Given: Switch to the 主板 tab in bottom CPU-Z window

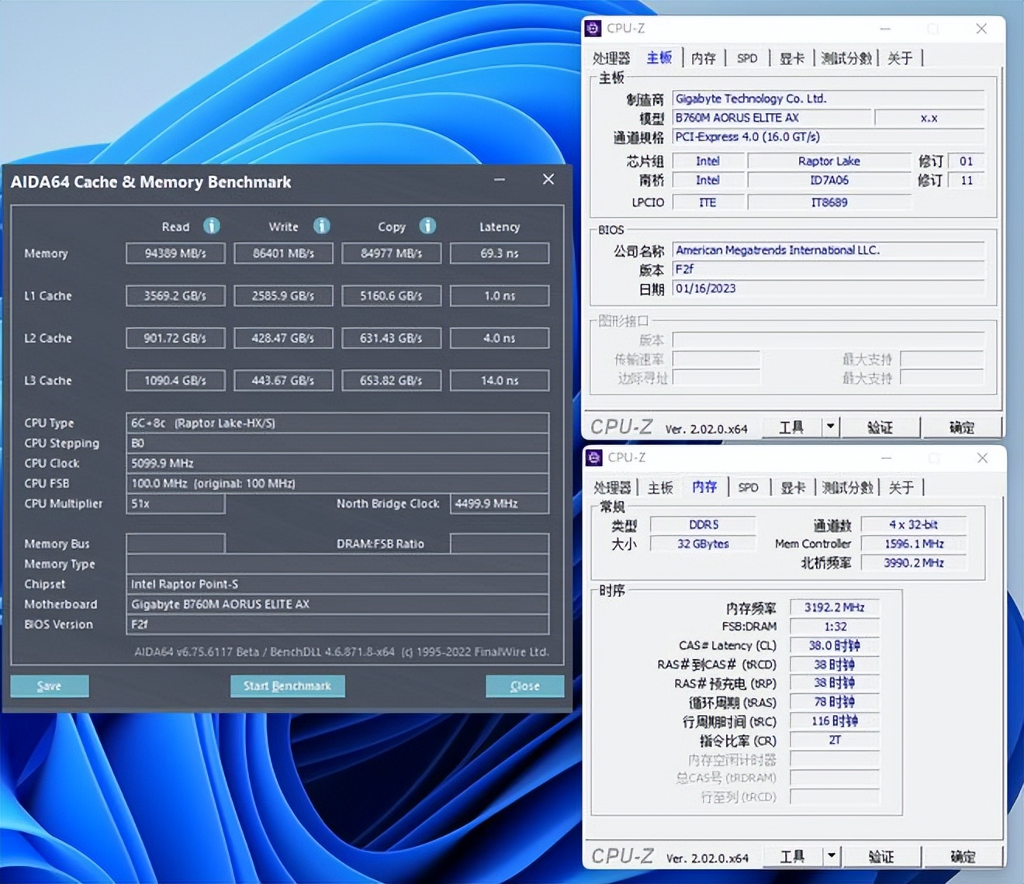Looking at the screenshot, I should click(659, 487).
